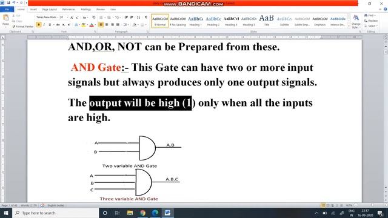This screenshot has height=218, width=388.
Task: Open Microsoft Edge from the taskbar
Action: coord(155,213)
